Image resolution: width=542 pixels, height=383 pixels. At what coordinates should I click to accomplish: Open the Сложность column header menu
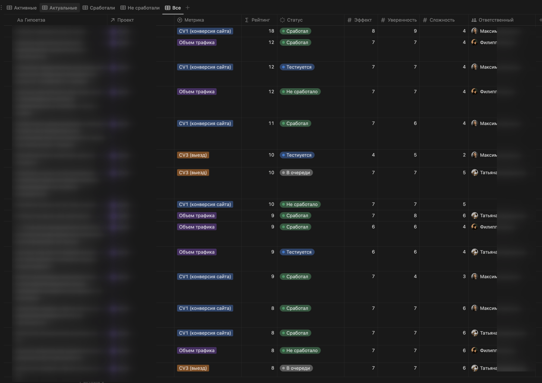point(442,20)
